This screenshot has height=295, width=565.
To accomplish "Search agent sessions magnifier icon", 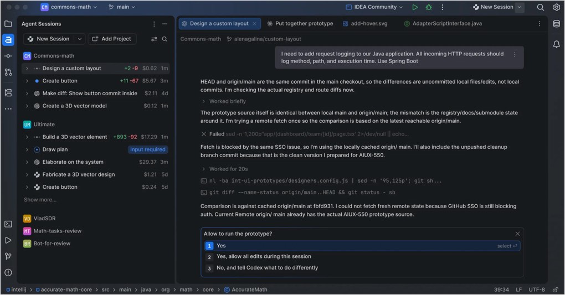I will [165, 39].
